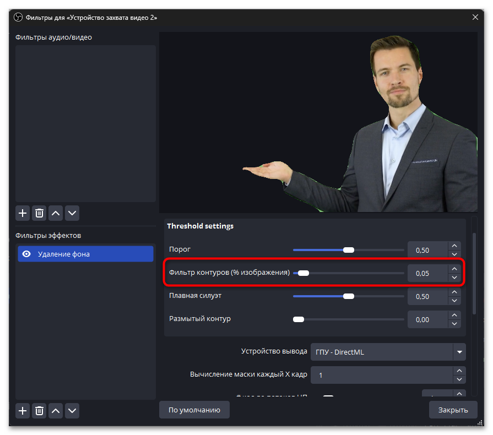
Task: Decrease Фильтр контуров value down arrow
Action: [x=454, y=278]
